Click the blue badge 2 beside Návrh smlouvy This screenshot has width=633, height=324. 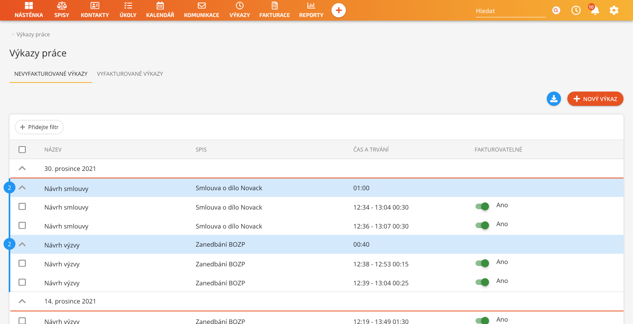(9, 188)
